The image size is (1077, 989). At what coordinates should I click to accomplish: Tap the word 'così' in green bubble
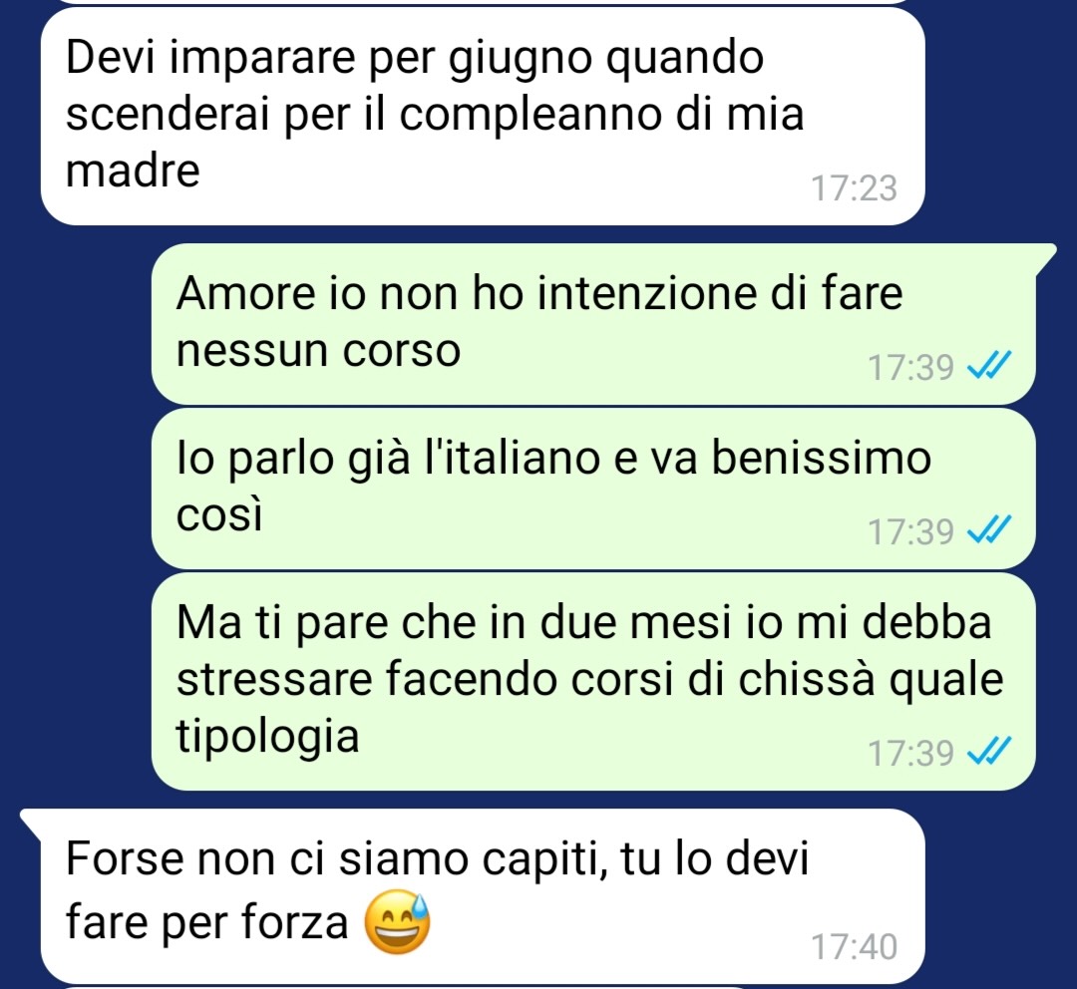point(219,513)
